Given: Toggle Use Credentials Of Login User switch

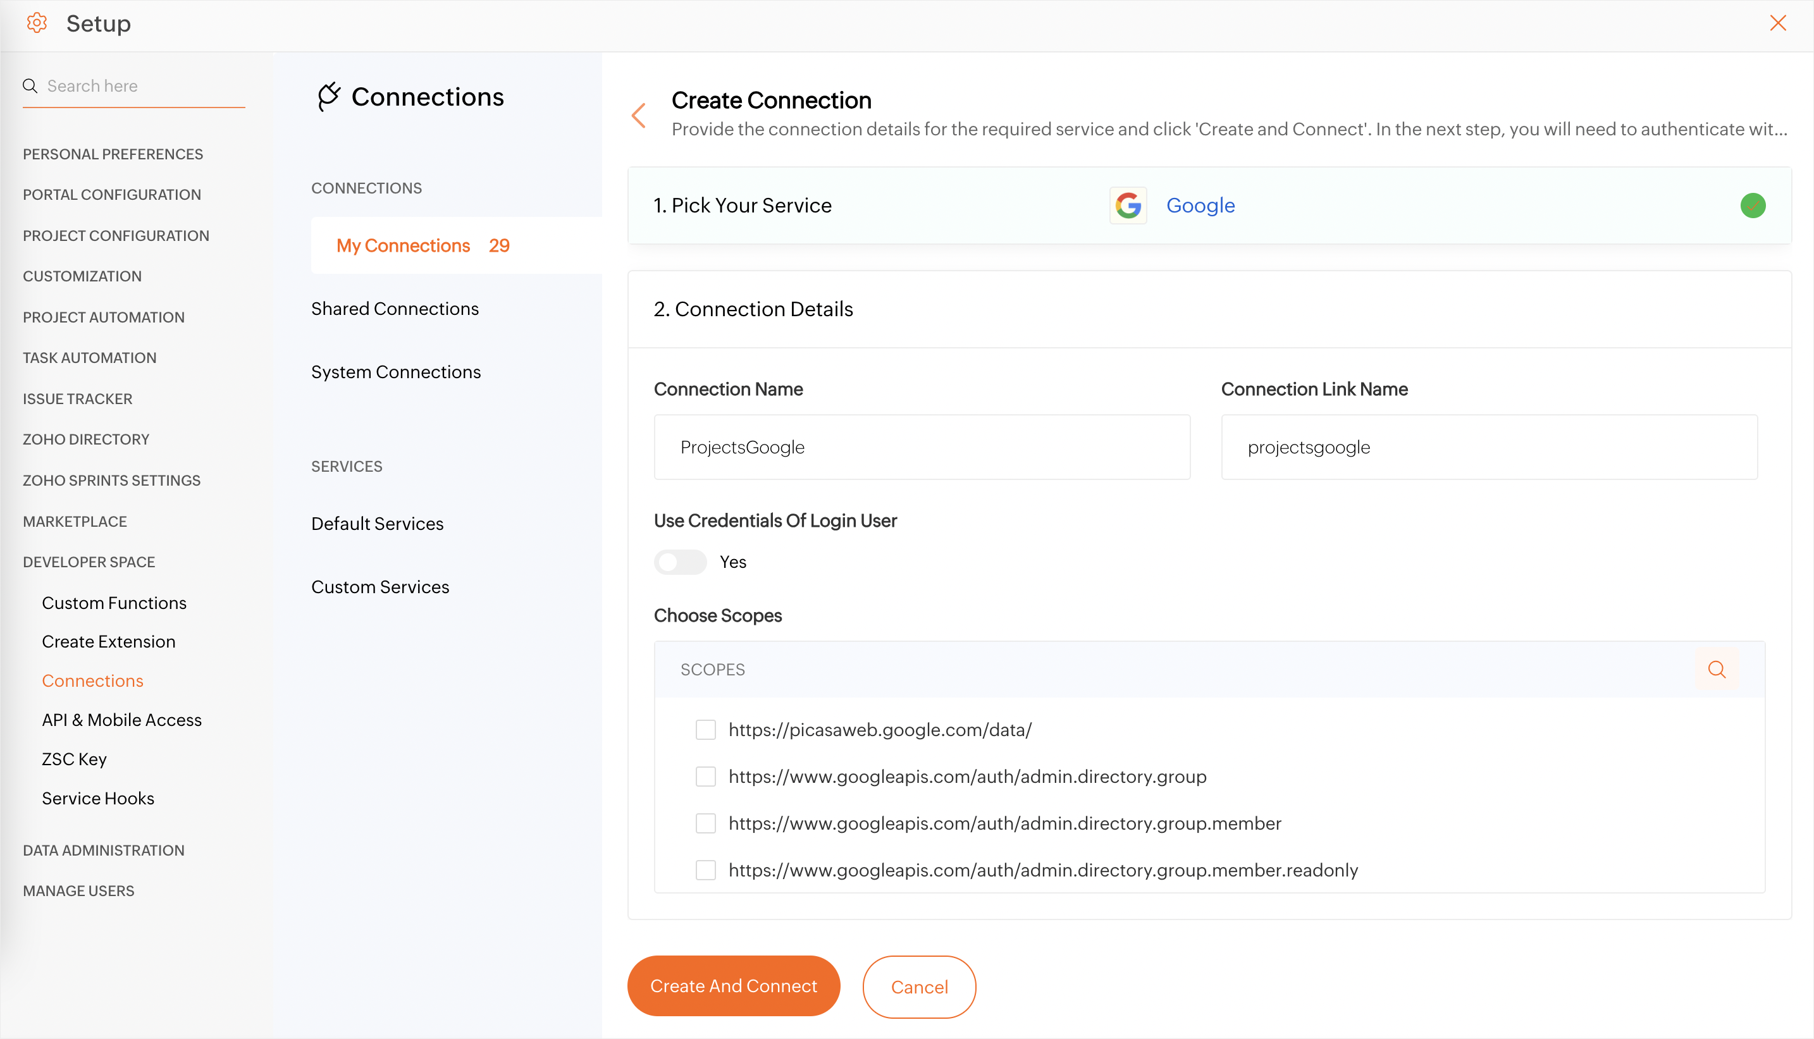Looking at the screenshot, I should pyautogui.click(x=680, y=562).
